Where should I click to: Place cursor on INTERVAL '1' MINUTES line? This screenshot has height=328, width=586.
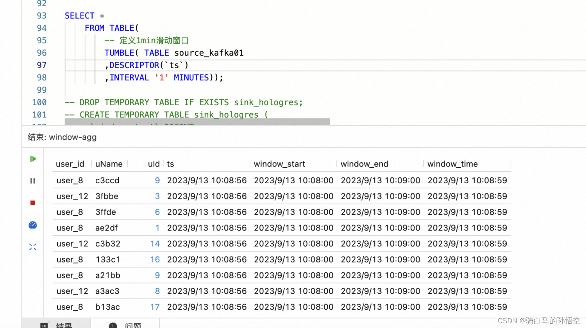pos(164,78)
